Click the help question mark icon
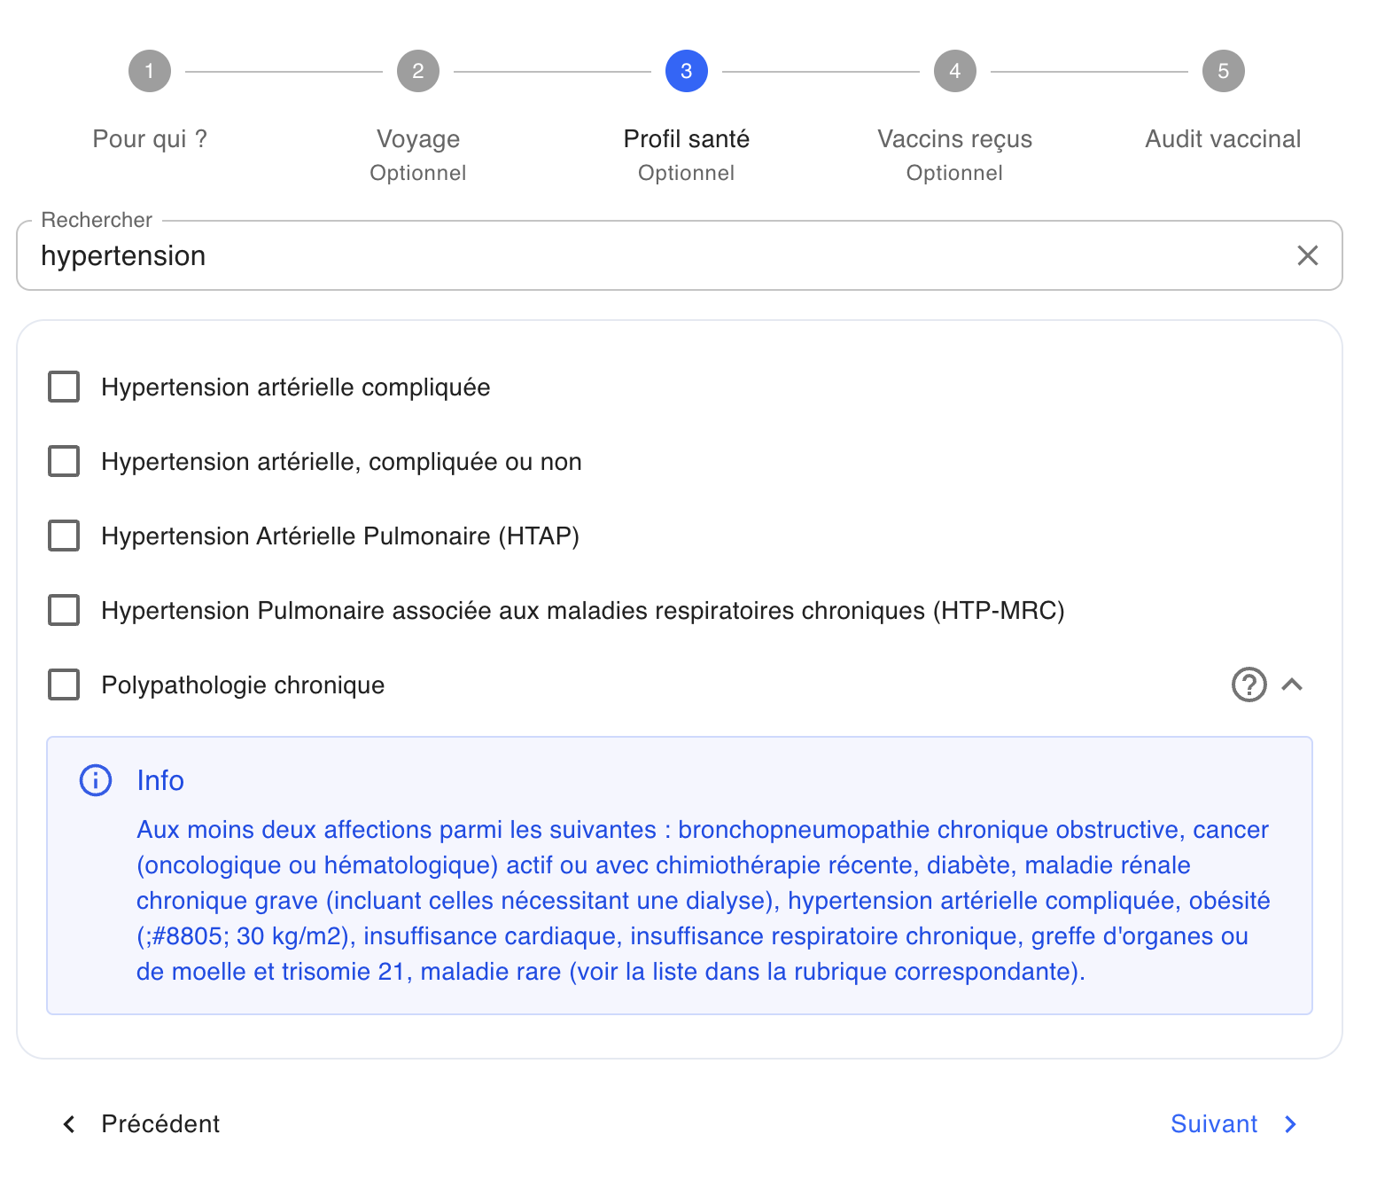1377x1181 pixels. (1249, 684)
